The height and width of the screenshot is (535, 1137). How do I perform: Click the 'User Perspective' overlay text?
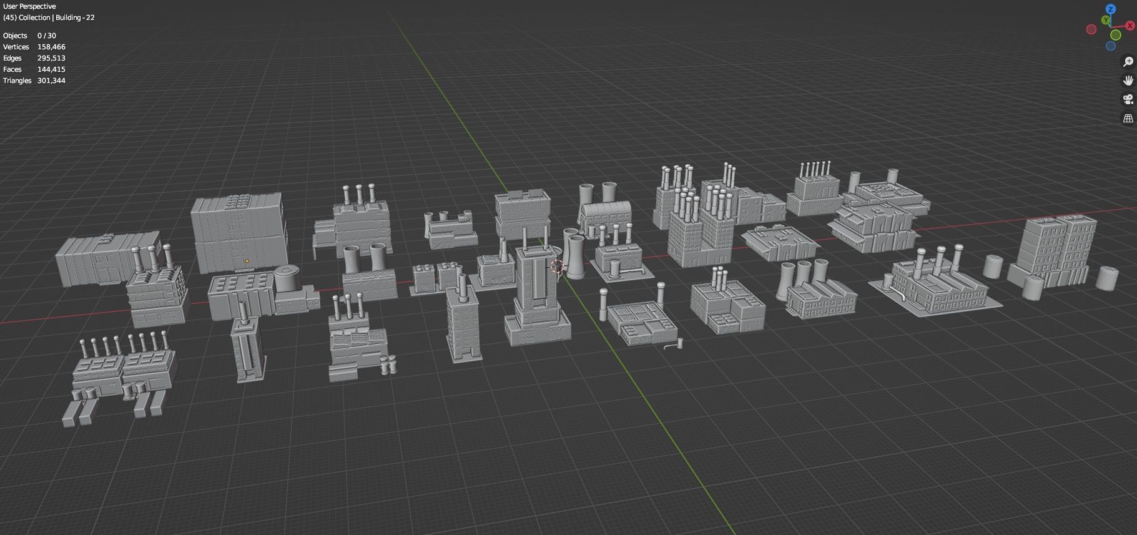29,6
